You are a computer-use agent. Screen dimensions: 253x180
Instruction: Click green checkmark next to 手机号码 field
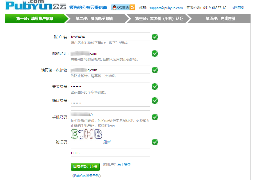coord(154,117)
